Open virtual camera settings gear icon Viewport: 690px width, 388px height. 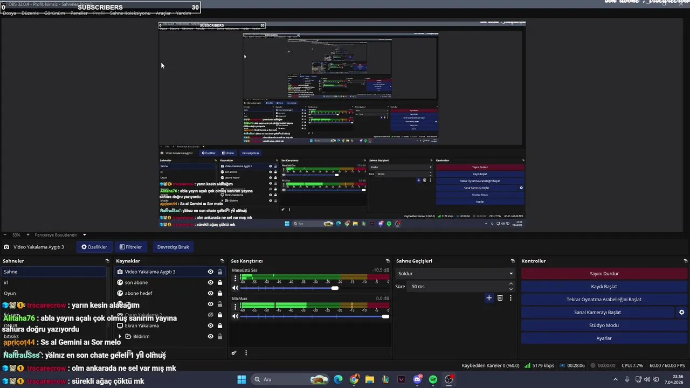tap(681, 312)
